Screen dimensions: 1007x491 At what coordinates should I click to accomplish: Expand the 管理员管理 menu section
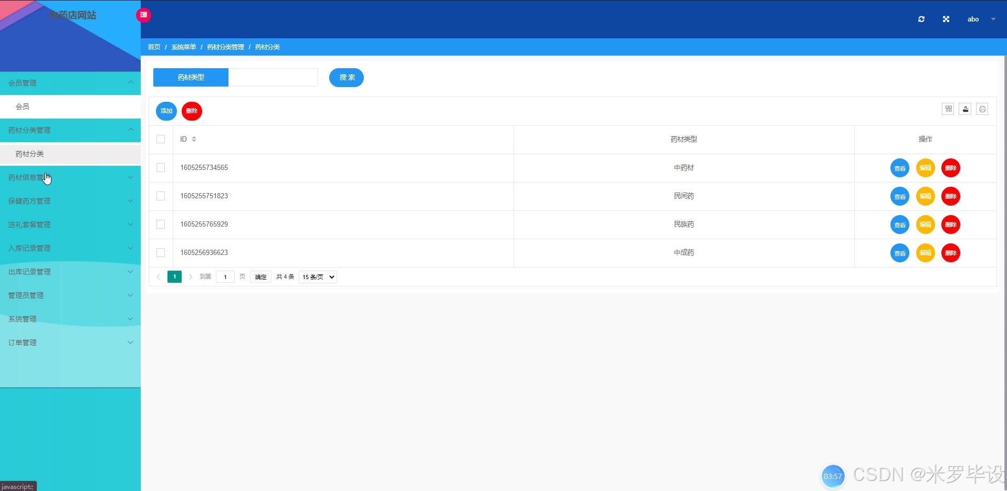[x=70, y=295]
